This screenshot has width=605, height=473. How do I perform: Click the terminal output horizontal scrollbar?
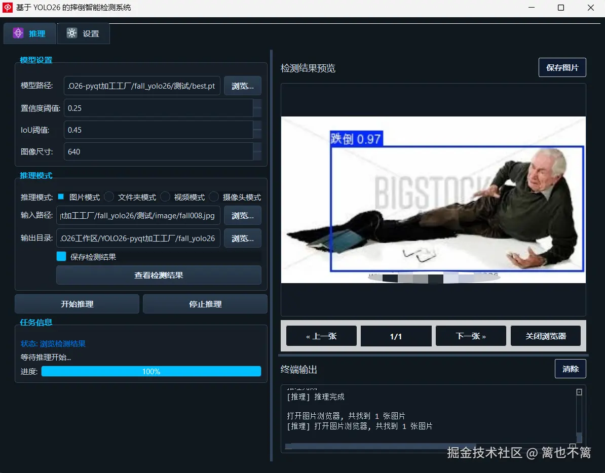380,446
